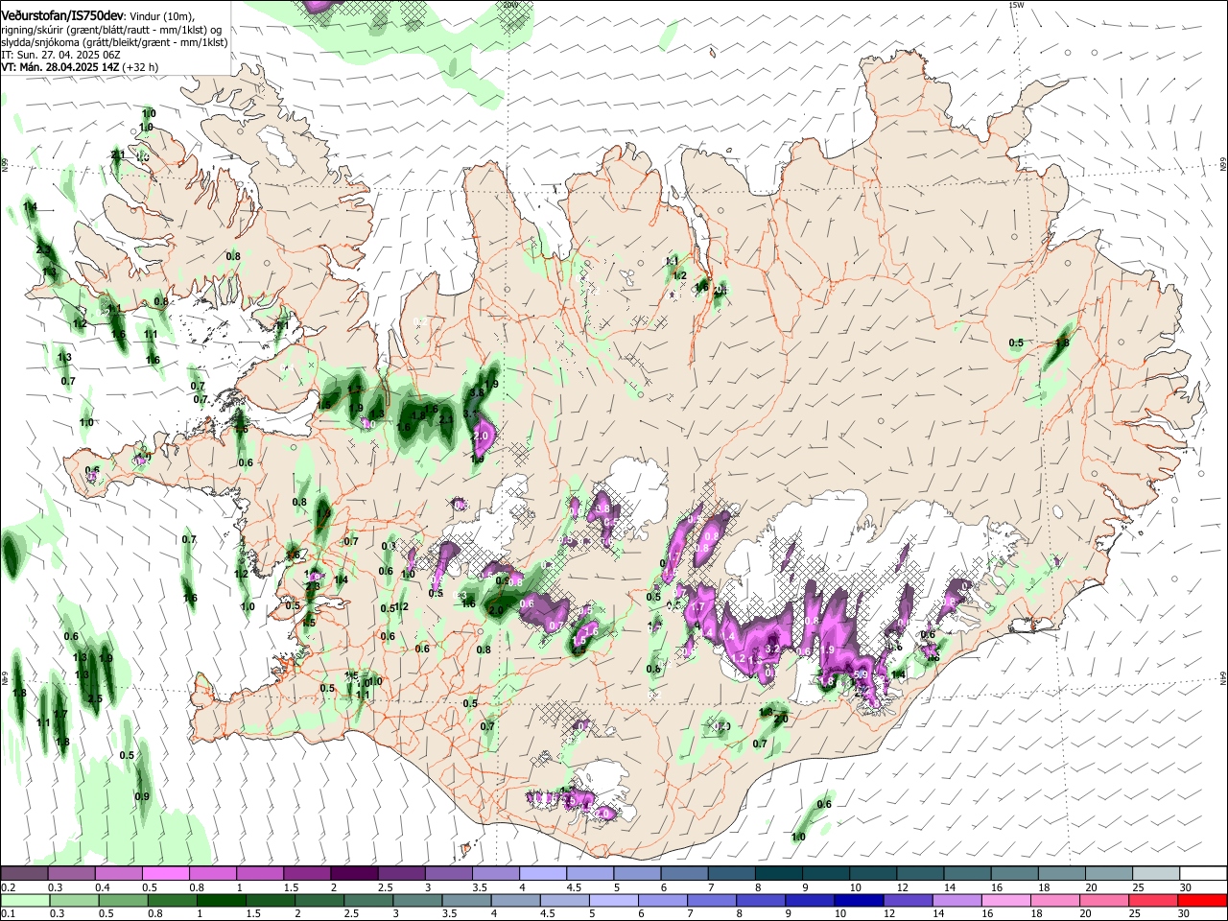Click the 'rigning/skúrir' legend description line

[111, 30]
